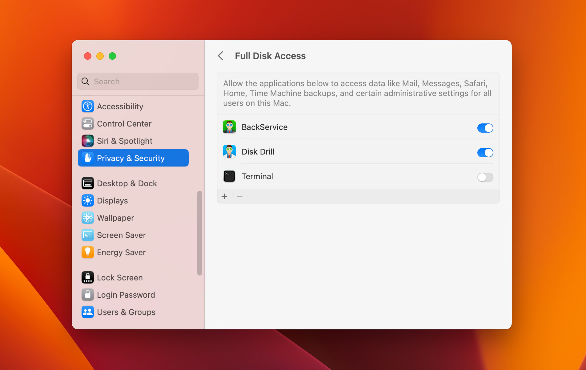Disable the Disk Drill toggle
This screenshot has height=370, width=586.
click(485, 153)
